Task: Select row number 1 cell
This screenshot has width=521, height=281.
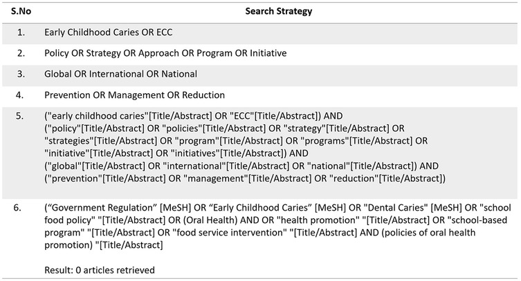Action: tap(21, 32)
